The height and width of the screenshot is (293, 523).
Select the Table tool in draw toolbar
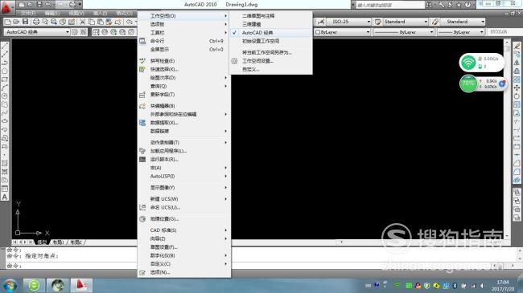click(x=5, y=189)
